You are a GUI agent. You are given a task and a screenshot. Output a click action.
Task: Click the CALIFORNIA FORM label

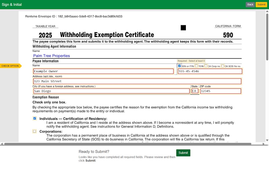228,26
